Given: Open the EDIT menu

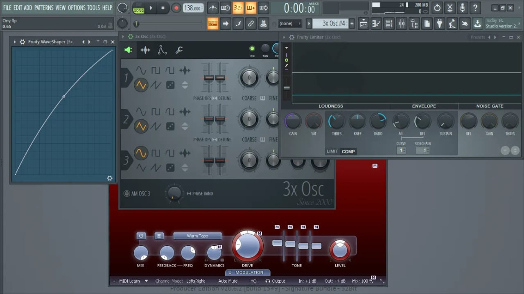Looking at the screenshot, I should [x=18, y=7].
